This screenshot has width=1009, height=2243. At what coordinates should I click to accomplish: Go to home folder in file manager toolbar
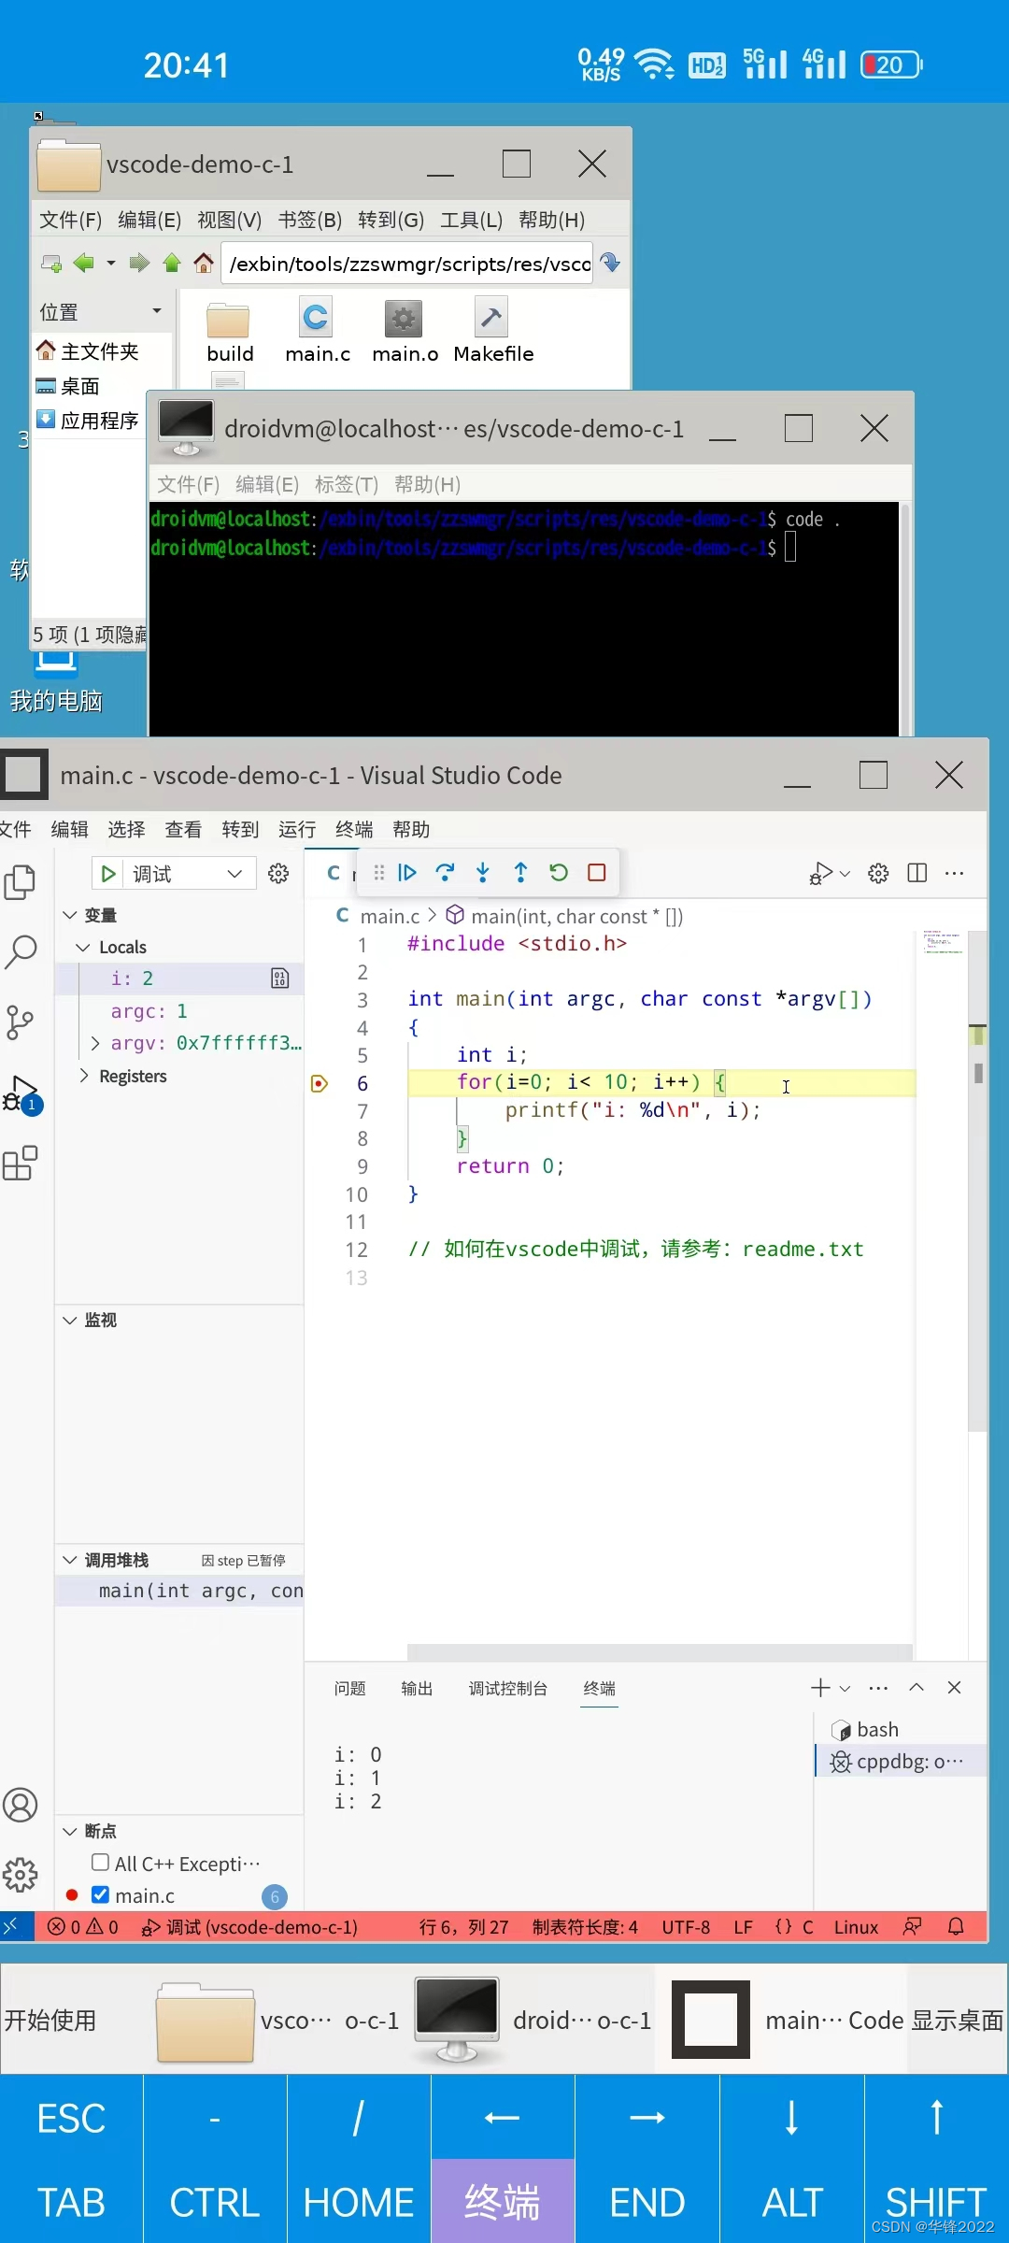click(204, 264)
